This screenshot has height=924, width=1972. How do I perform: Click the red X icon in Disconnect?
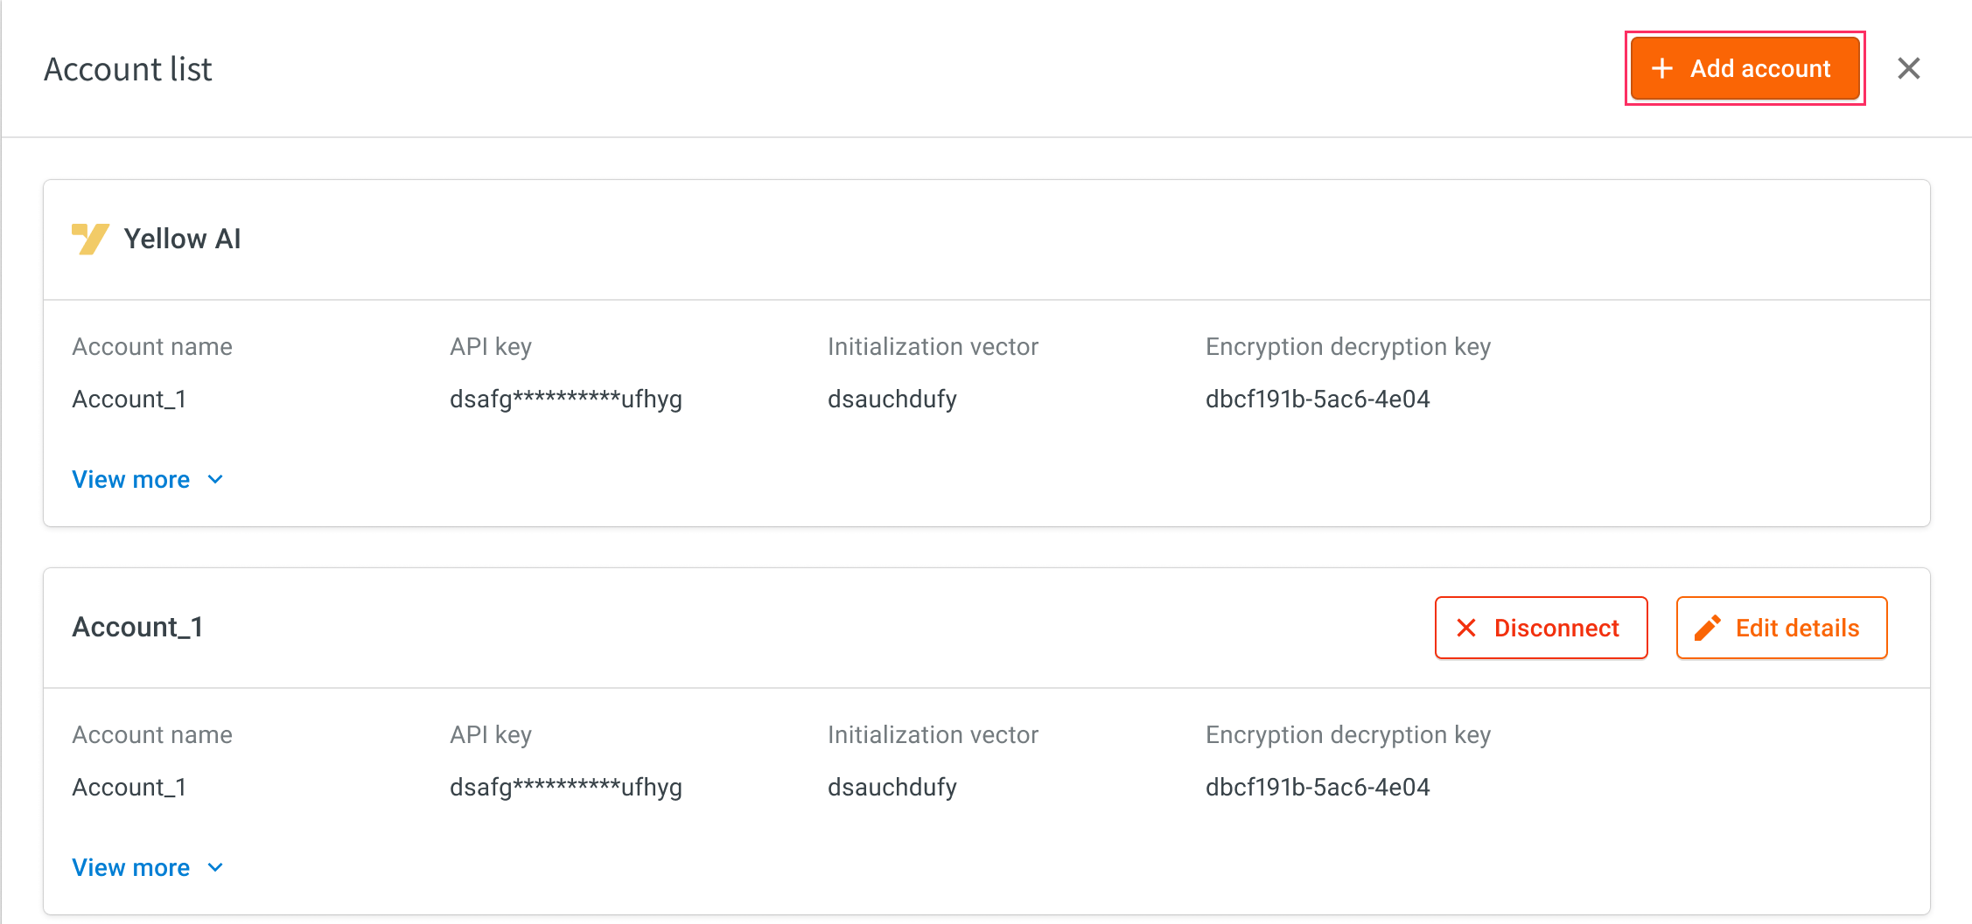1466,628
